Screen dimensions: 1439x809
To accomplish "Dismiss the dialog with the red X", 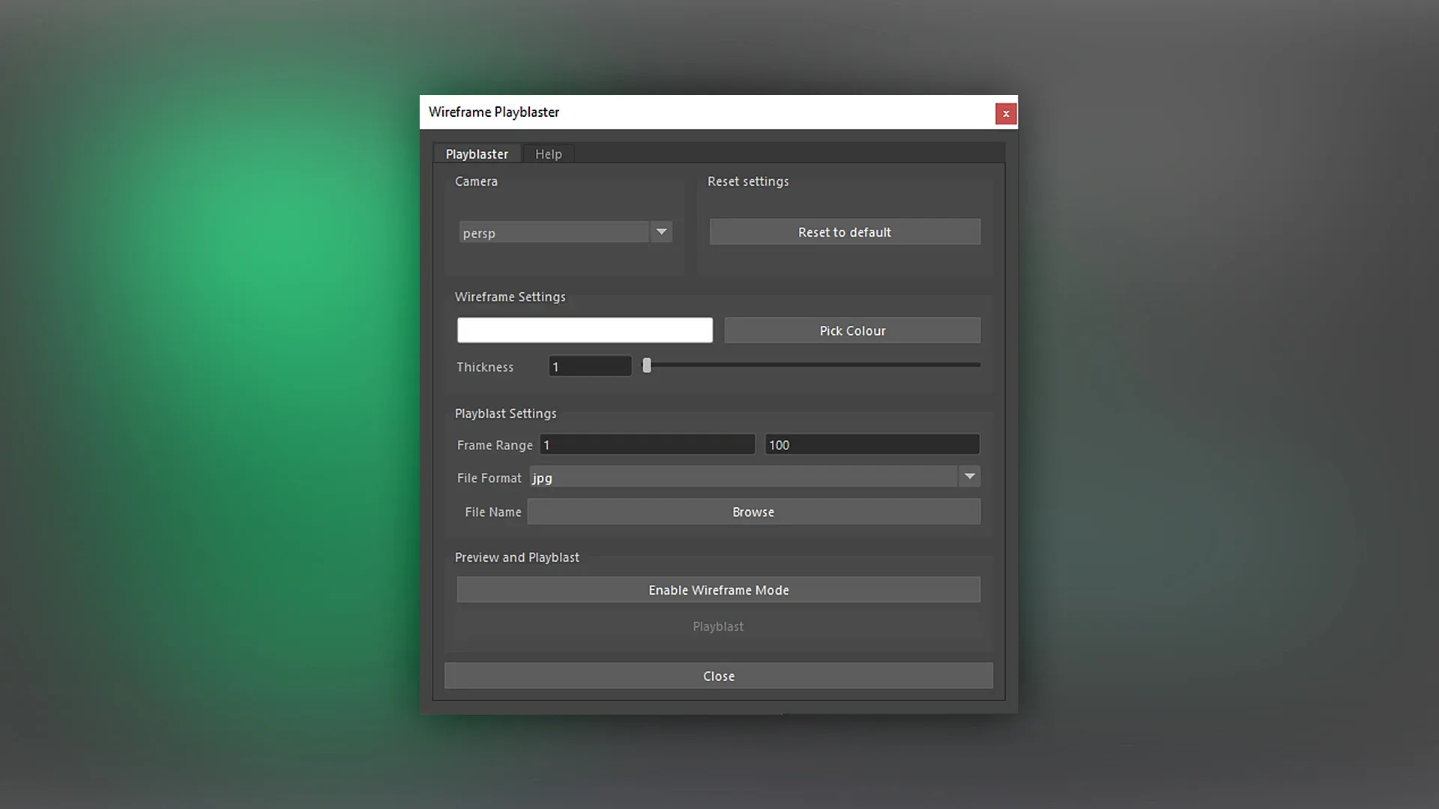I will [1006, 113].
